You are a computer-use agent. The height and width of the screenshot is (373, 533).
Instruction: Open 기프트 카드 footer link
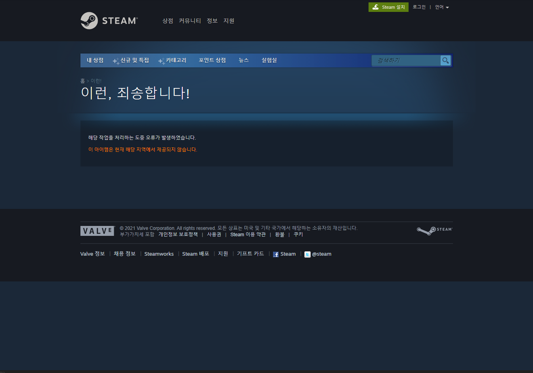(250, 254)
